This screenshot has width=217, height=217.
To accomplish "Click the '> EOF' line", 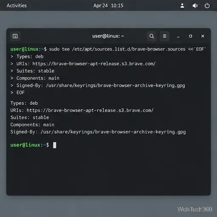I will [x=17, y=93].
